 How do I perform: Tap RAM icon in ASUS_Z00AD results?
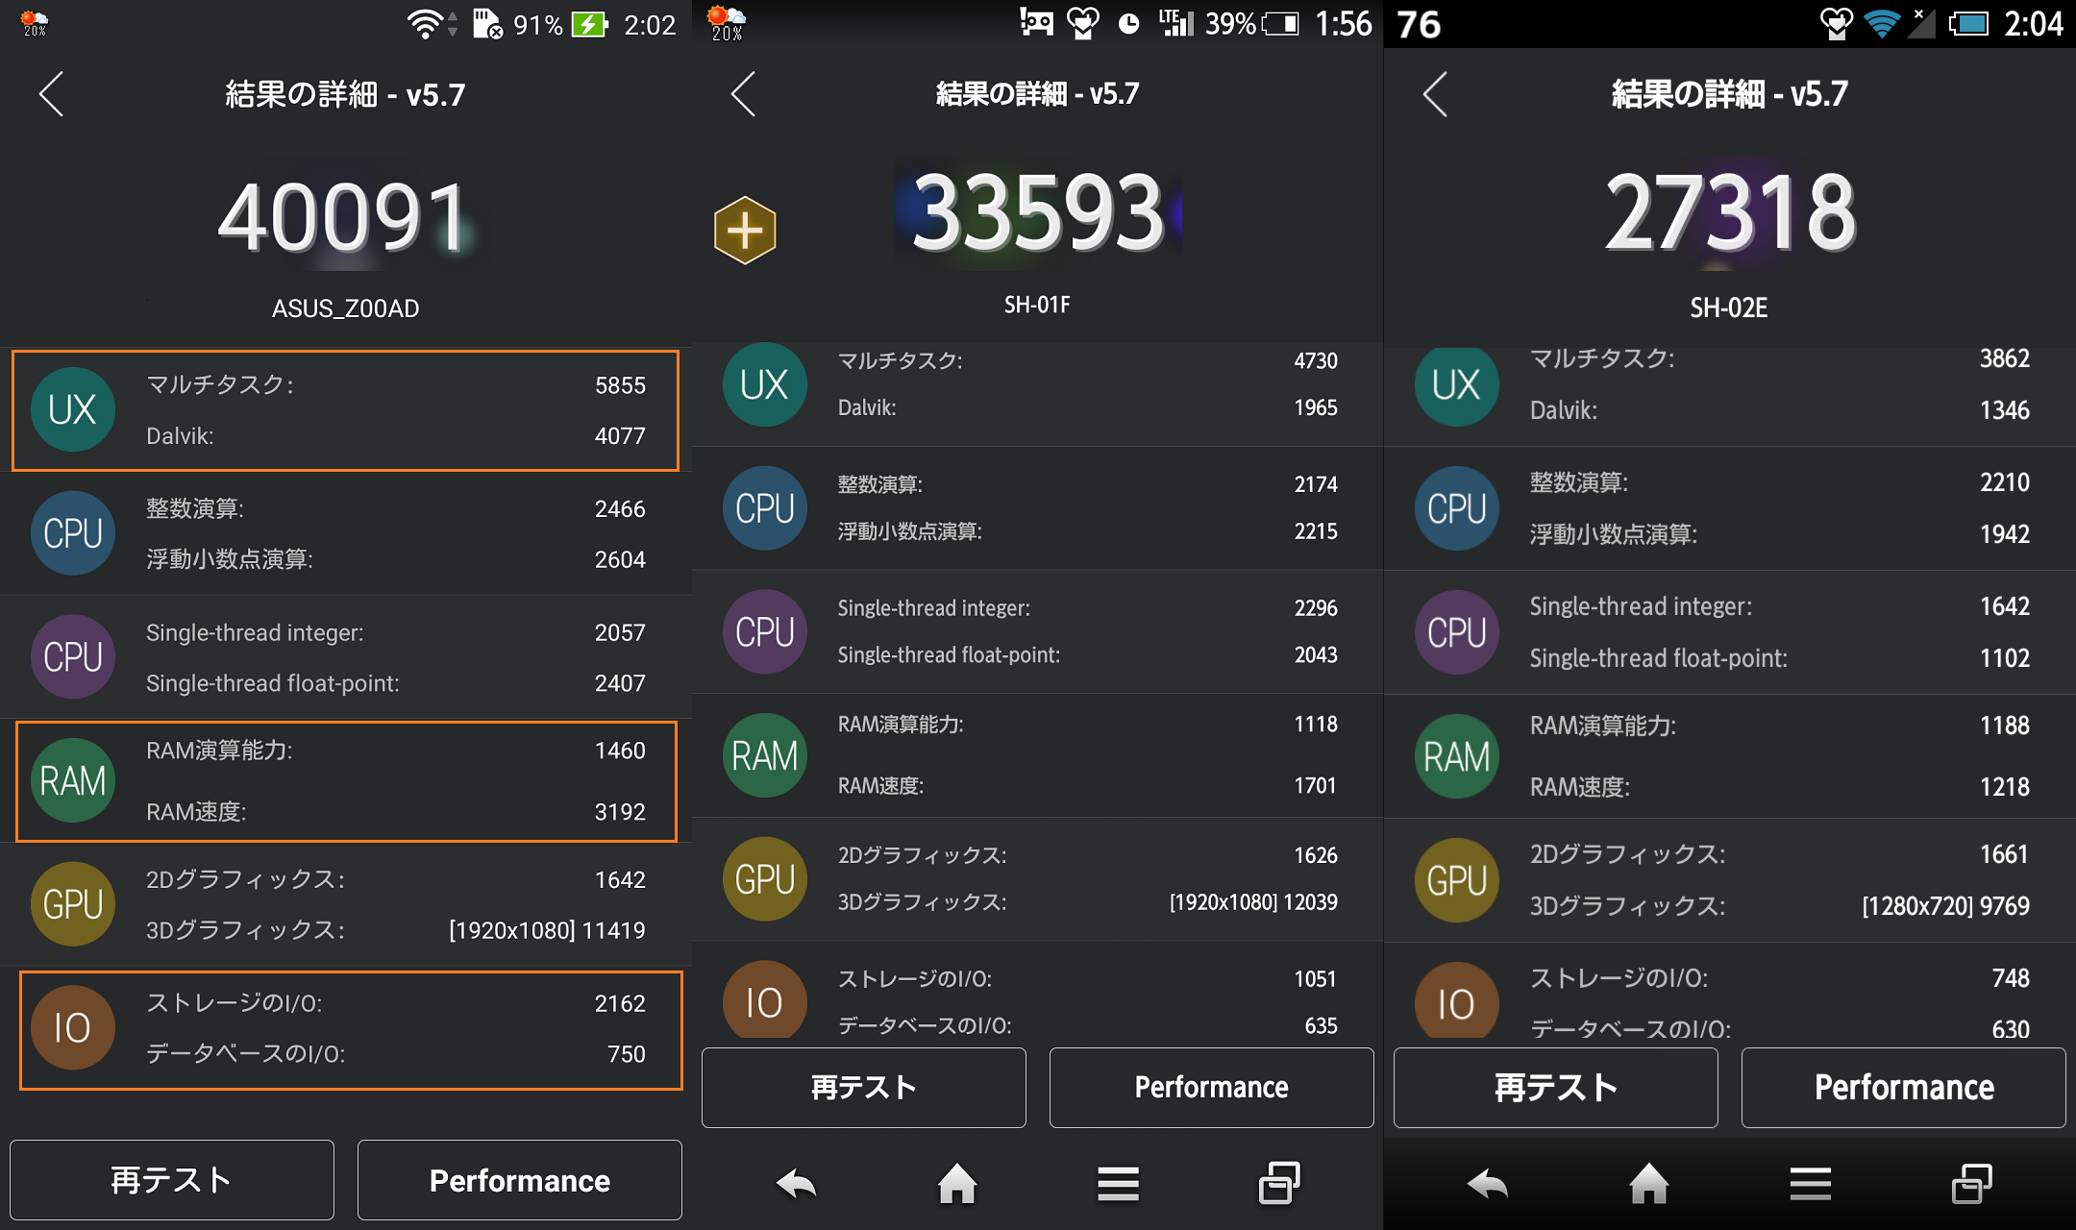pos(73,780)
